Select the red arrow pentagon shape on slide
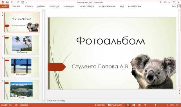This screenshot has height=107, width=181. tap(57, 67)
